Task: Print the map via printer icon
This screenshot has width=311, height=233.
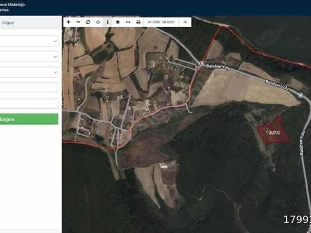Action: click(138, 22)
